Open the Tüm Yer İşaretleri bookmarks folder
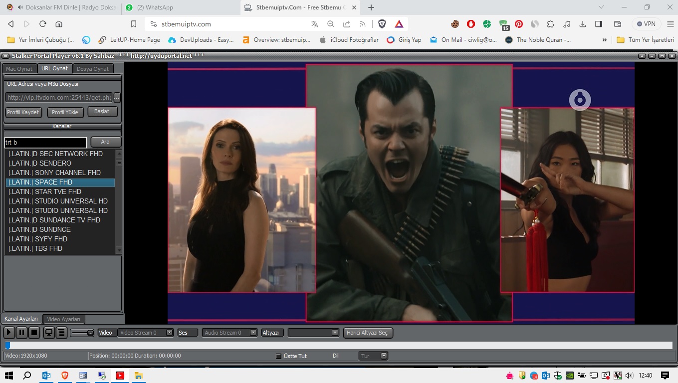This screenshot has height=383, width=678. pos(645,40)
